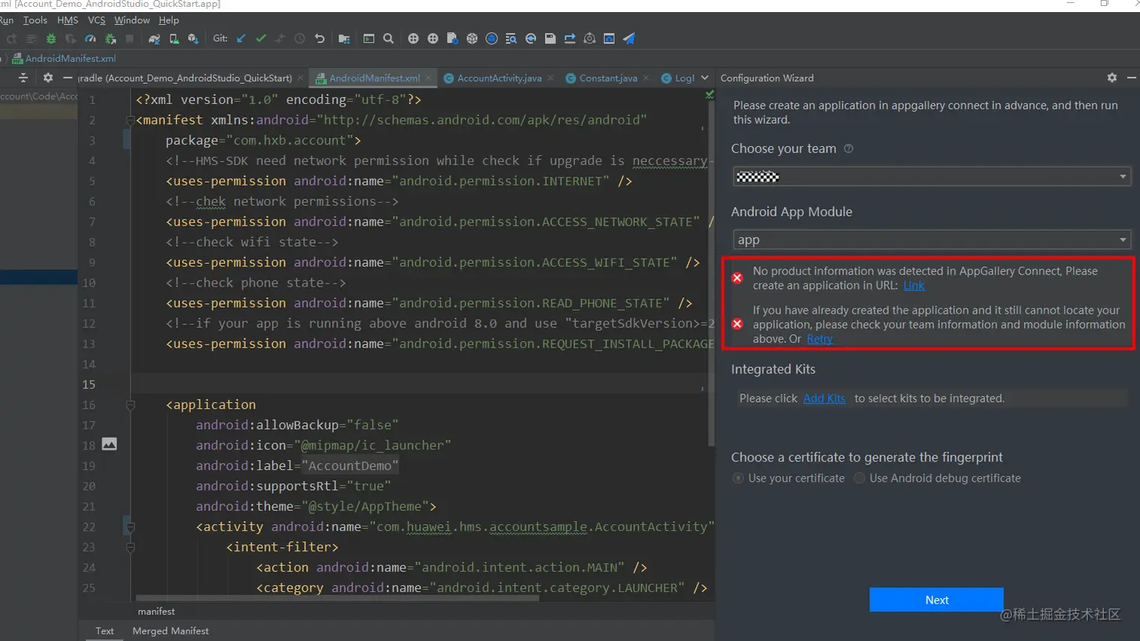
Task: Open the HMS menu
Action: 68,20
